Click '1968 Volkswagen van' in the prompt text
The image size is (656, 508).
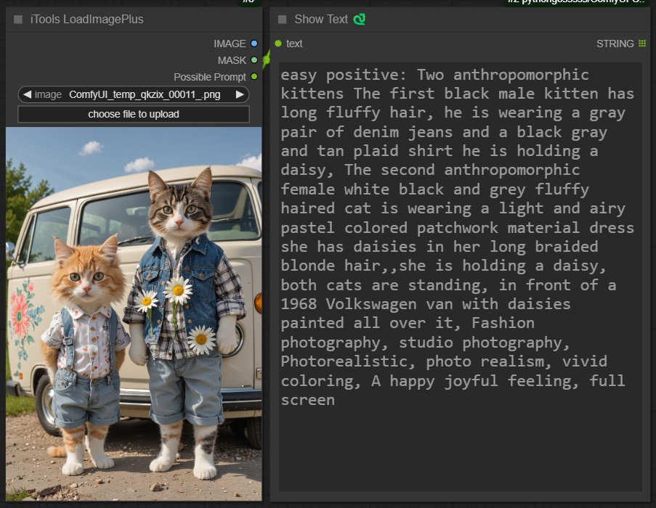click(367, 304)
